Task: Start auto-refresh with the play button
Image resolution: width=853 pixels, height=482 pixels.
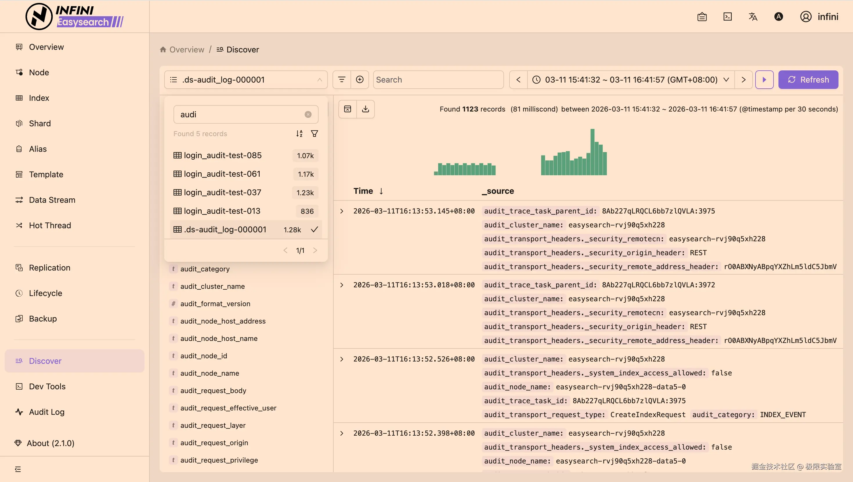Action: (764, 79)
